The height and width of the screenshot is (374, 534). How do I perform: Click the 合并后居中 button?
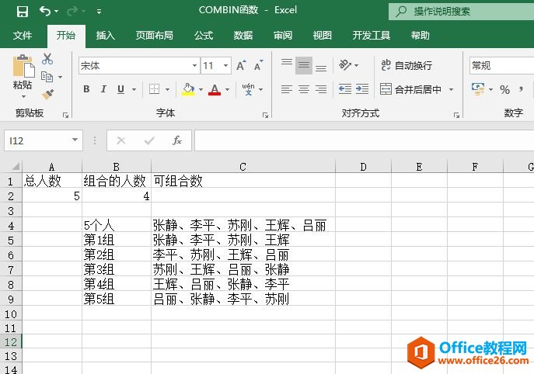pos(410,89)
